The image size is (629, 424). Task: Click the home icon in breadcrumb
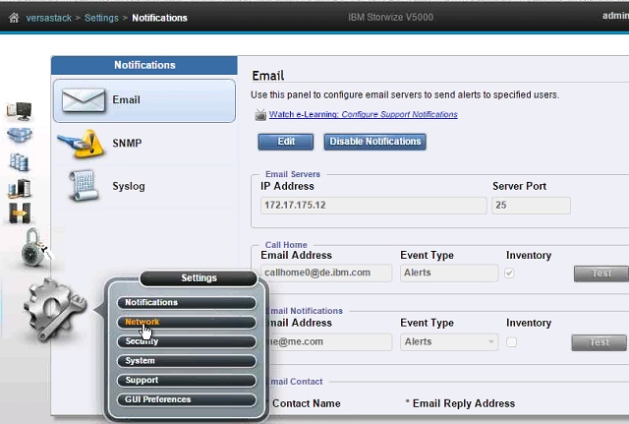[14, 18]
